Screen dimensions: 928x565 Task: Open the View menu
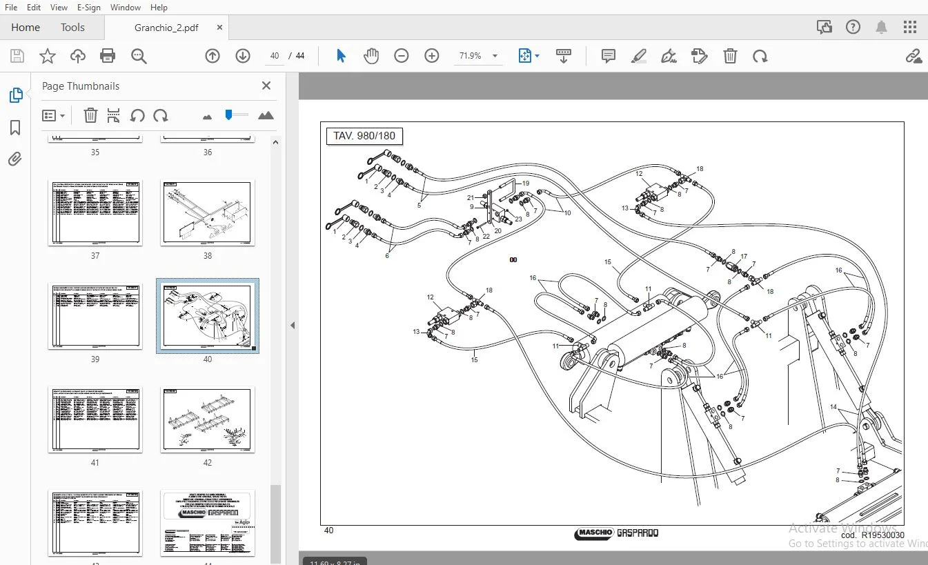click(59, 8)
